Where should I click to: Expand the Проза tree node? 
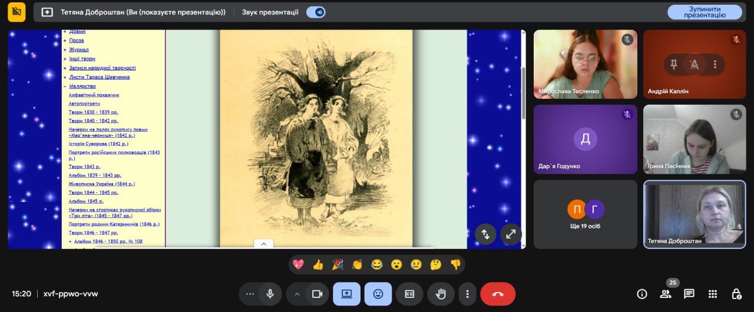[x=65, y=41]
